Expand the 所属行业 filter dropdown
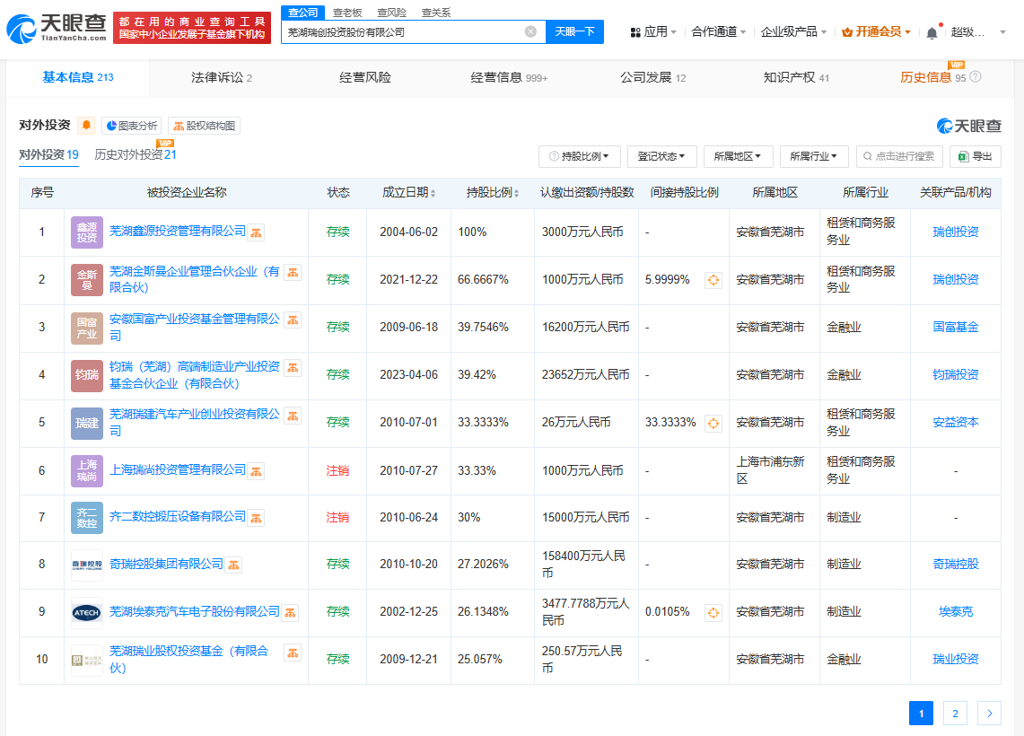This screenshot has height=736, width=1024. point(814,156)
